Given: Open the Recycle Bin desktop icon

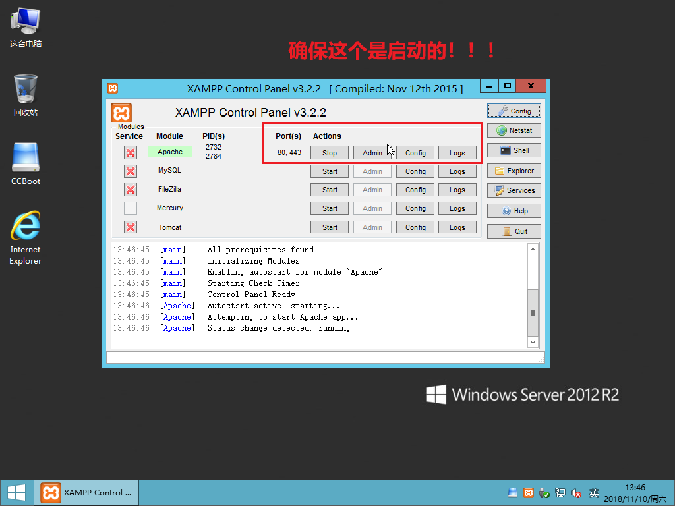Looking at the screenshot, I should [x=25, y=96].
